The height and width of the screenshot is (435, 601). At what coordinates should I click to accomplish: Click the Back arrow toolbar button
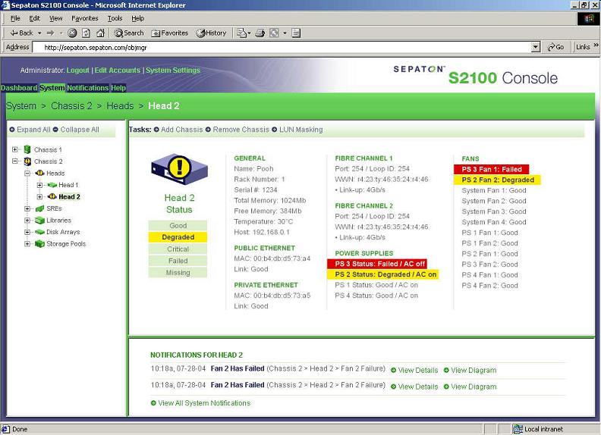coord(21,33)
